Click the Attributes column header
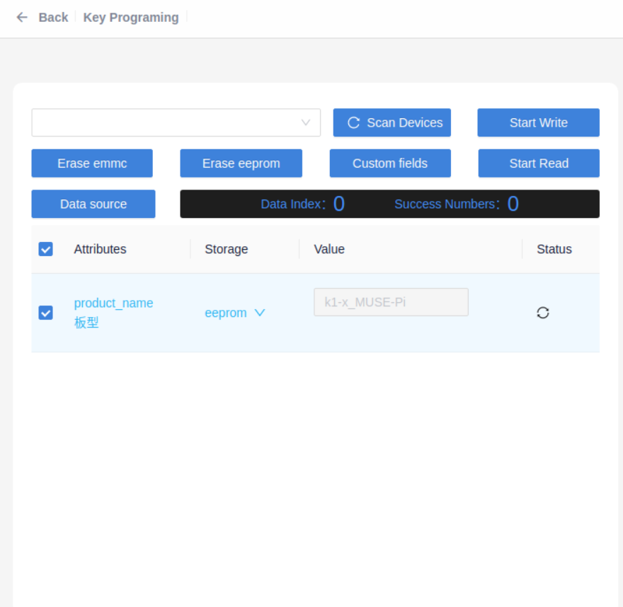This screenshot has height=607, width=623. [100, 249]
